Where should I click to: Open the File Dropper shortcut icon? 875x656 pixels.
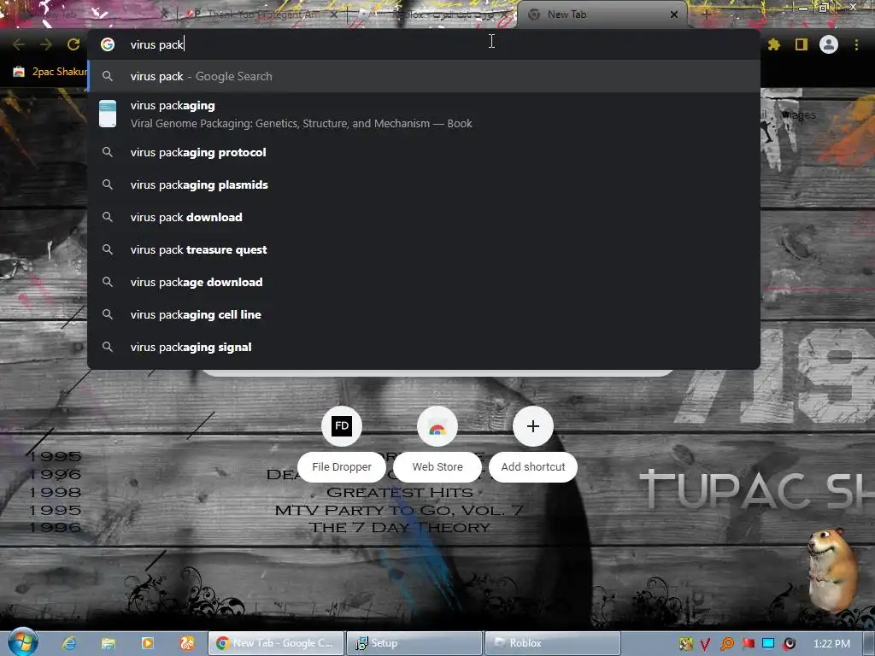click(x=342, y=426)
